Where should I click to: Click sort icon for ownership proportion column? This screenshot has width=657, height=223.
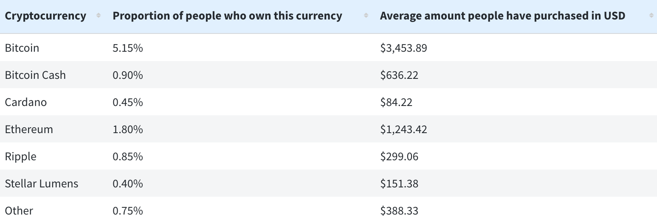(x=366, y=16)
